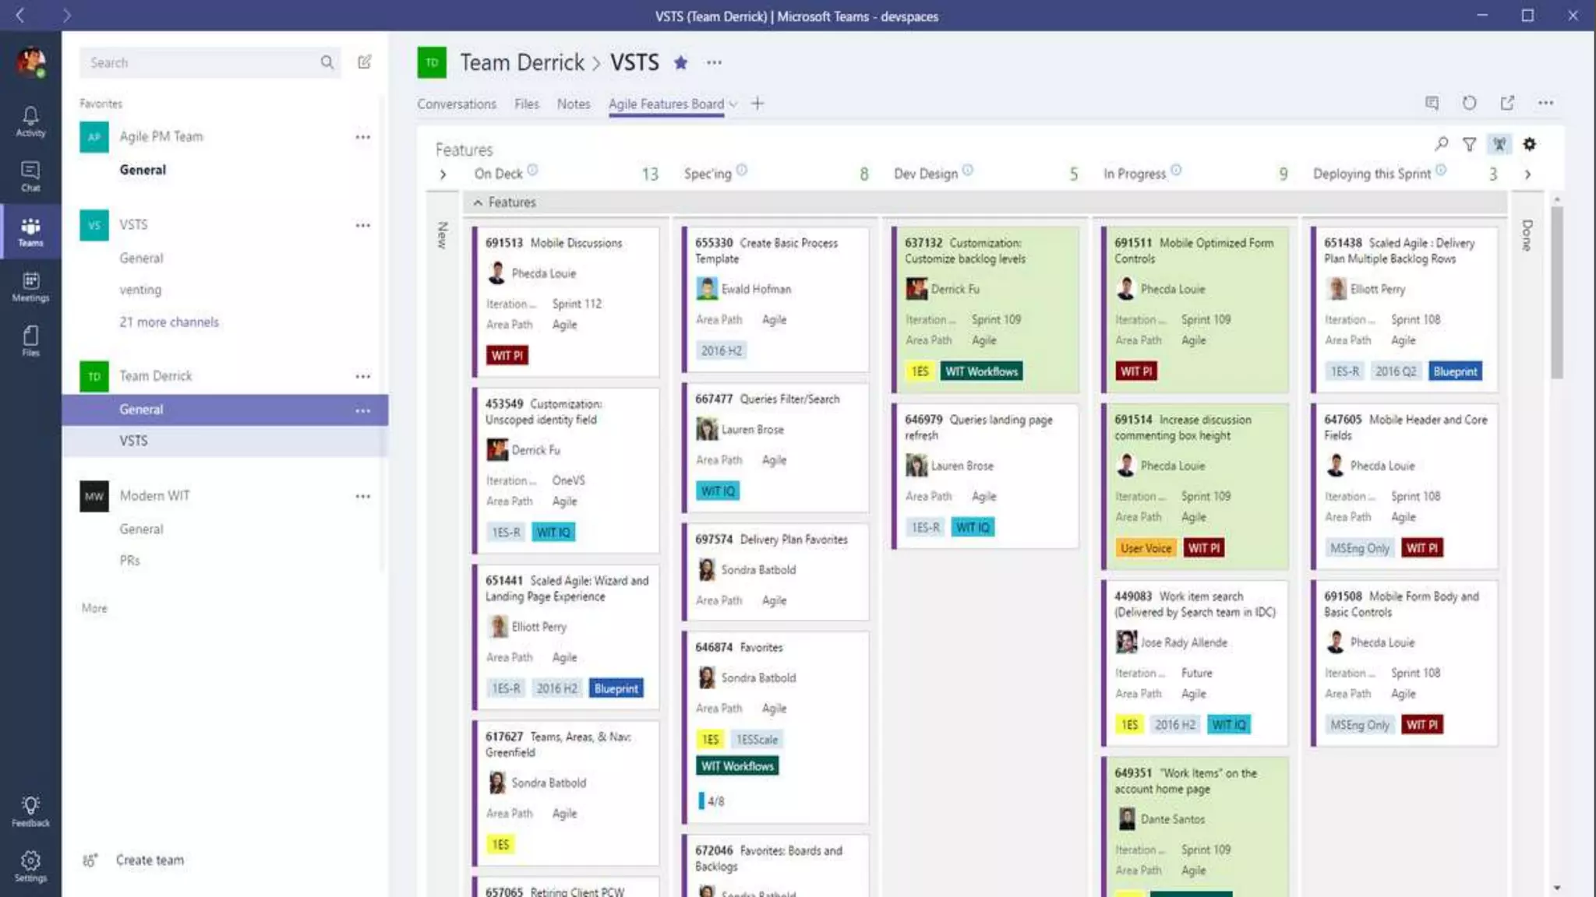The width and height of the screenshot is (1596, 897).
Task: Open Agile Features Board tab dropdown arrow
Action: tap(733, 104)
